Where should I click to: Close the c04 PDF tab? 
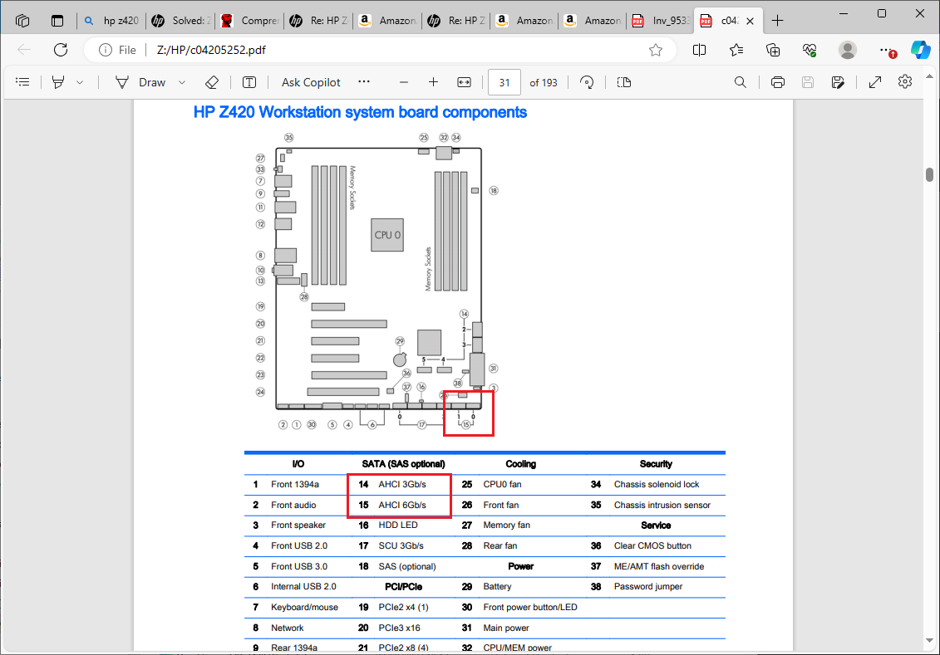click(750, 21)
